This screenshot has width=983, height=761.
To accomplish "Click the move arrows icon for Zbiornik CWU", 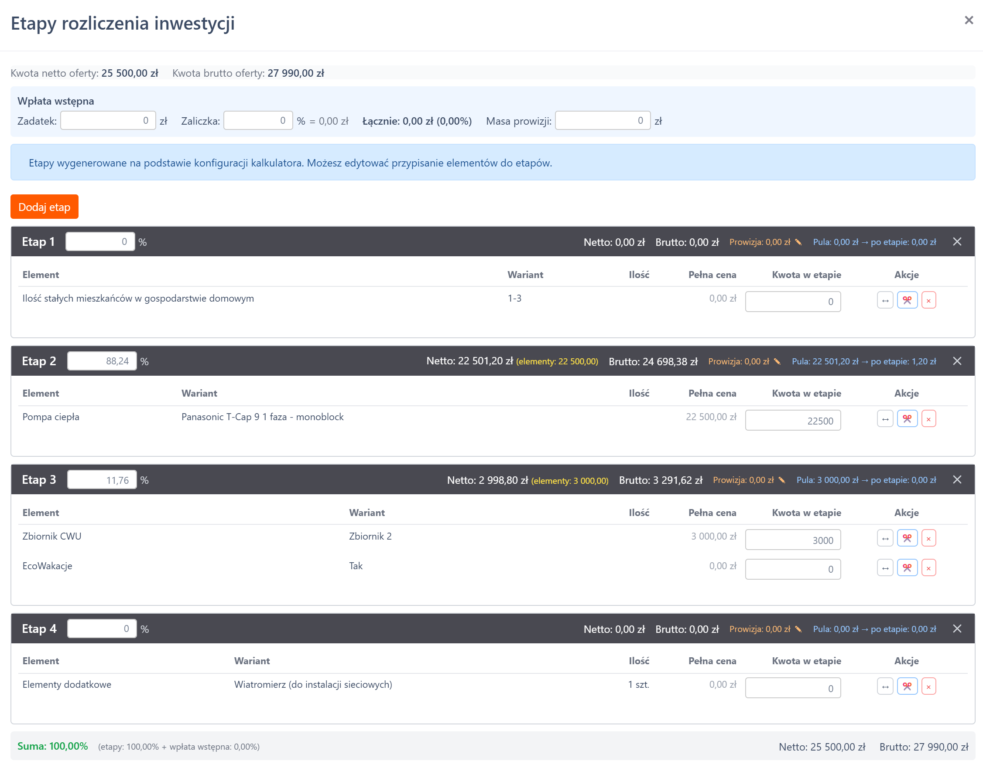I will click(884, 538).
